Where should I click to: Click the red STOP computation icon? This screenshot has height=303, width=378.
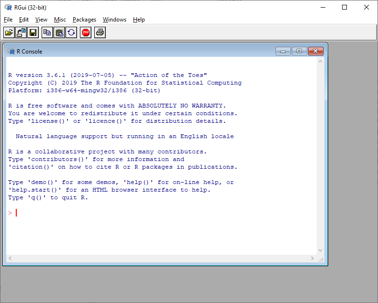86,32
